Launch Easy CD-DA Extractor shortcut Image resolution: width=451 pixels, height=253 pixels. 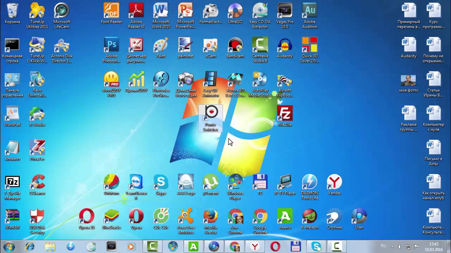click(260, 15)
